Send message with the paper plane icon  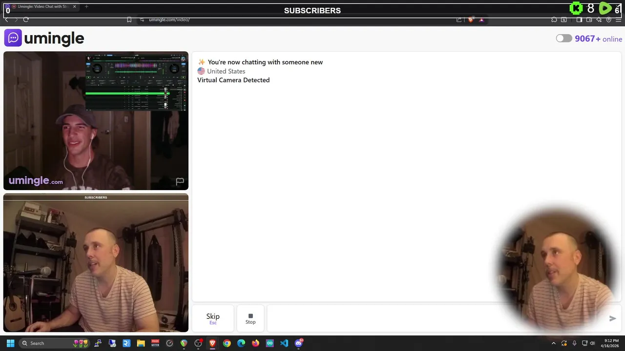pyautogui.click(x=612, y=318)
